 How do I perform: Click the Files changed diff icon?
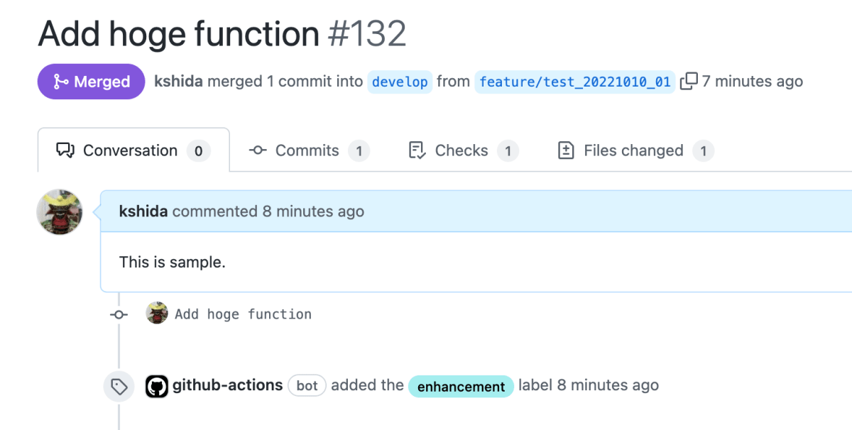[566, 150]
